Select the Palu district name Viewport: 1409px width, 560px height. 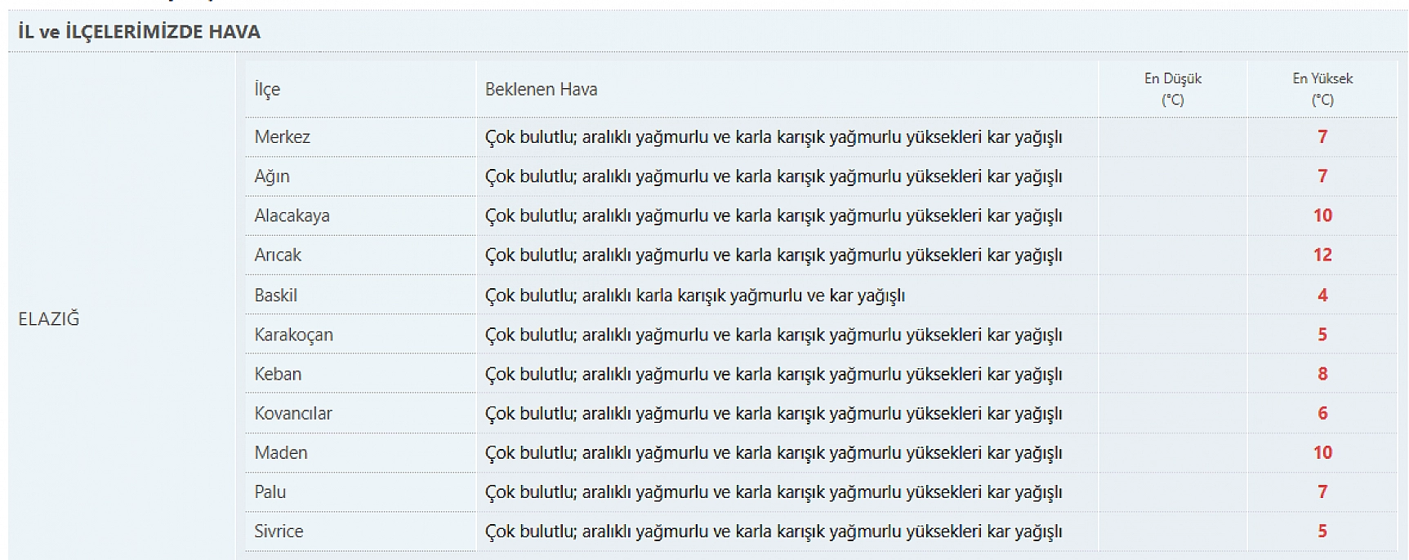pos(270,491)
